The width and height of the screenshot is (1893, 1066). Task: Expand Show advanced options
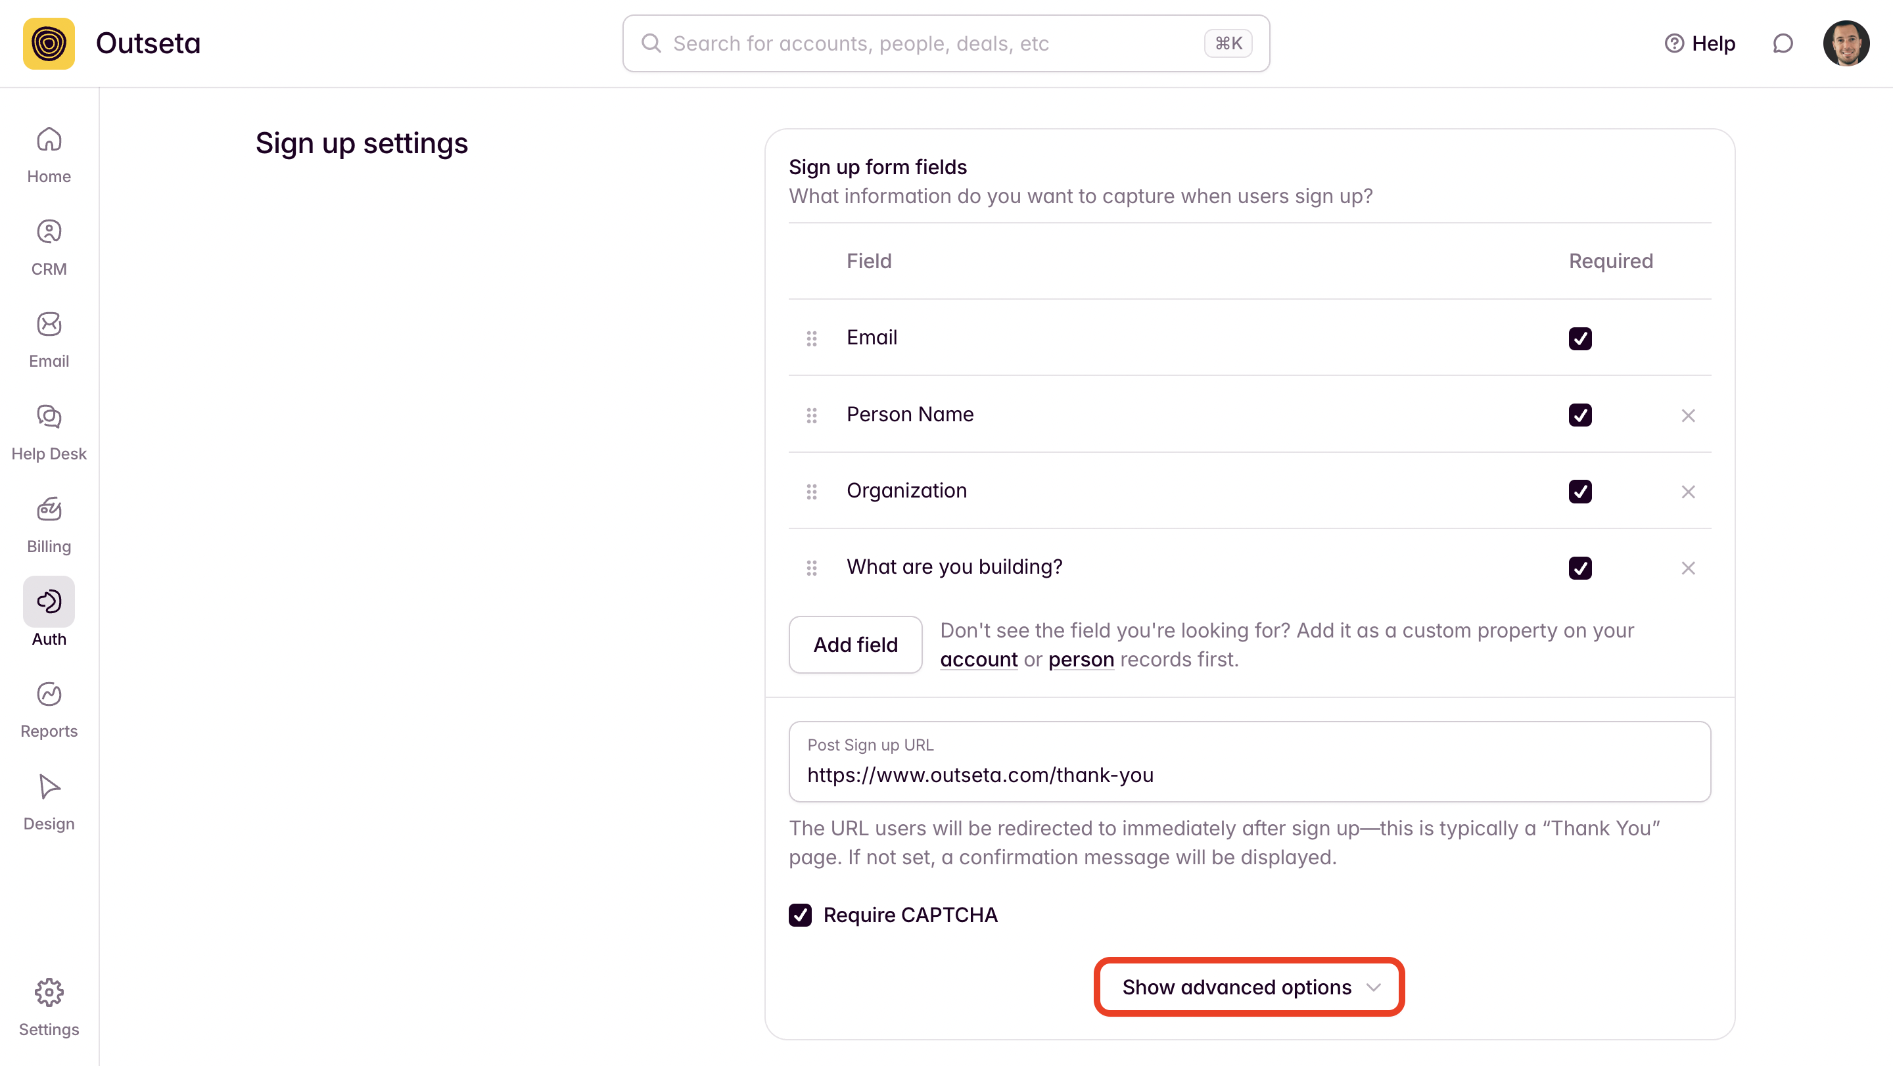pyautogui.click(x=1250, y=986)
